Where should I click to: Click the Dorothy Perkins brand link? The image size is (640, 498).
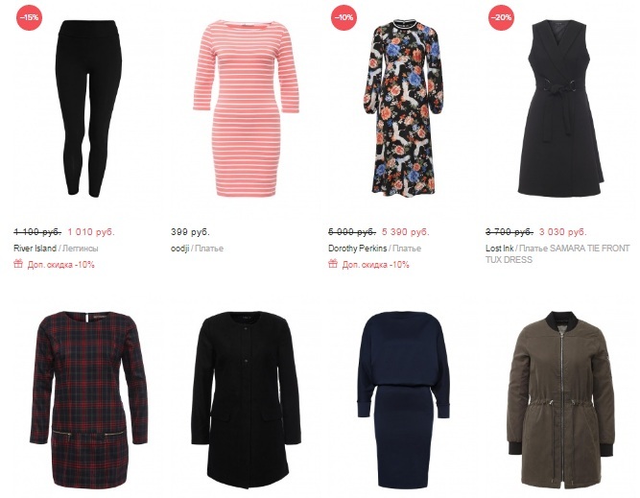point(358,249)
